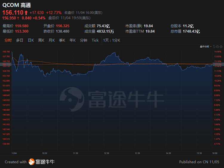Screen dimensions: 224x168
Task: Switch to the 多日 tab
Action: (20, 40)
